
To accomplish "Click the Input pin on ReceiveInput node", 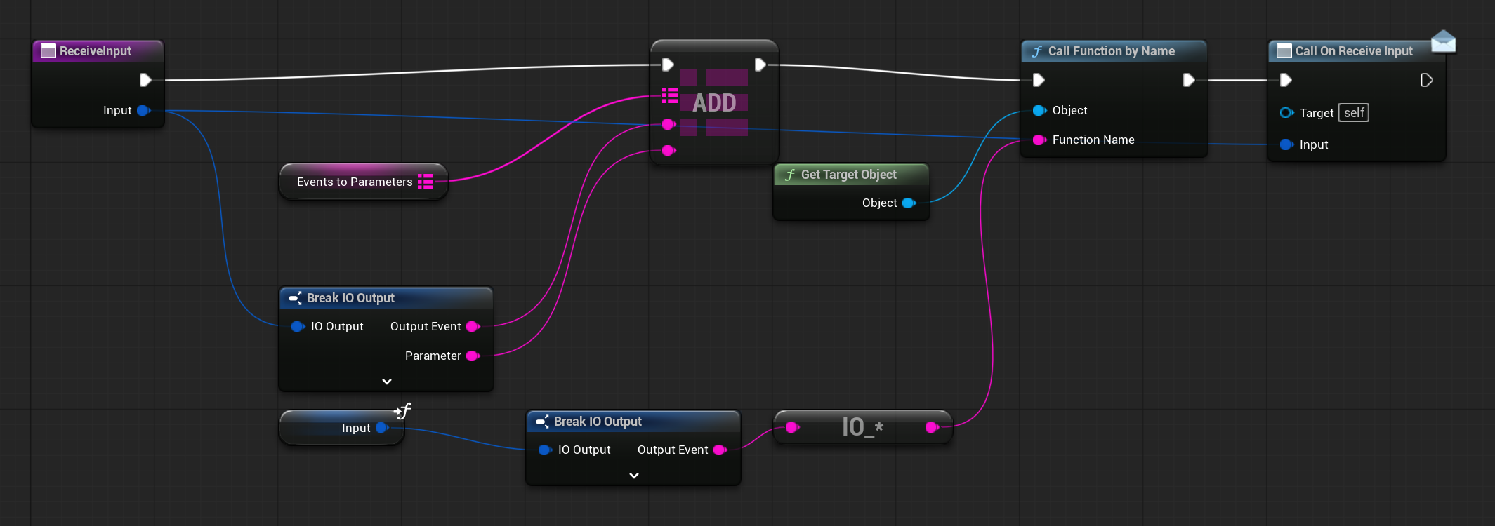I will [x=143, y=110].
